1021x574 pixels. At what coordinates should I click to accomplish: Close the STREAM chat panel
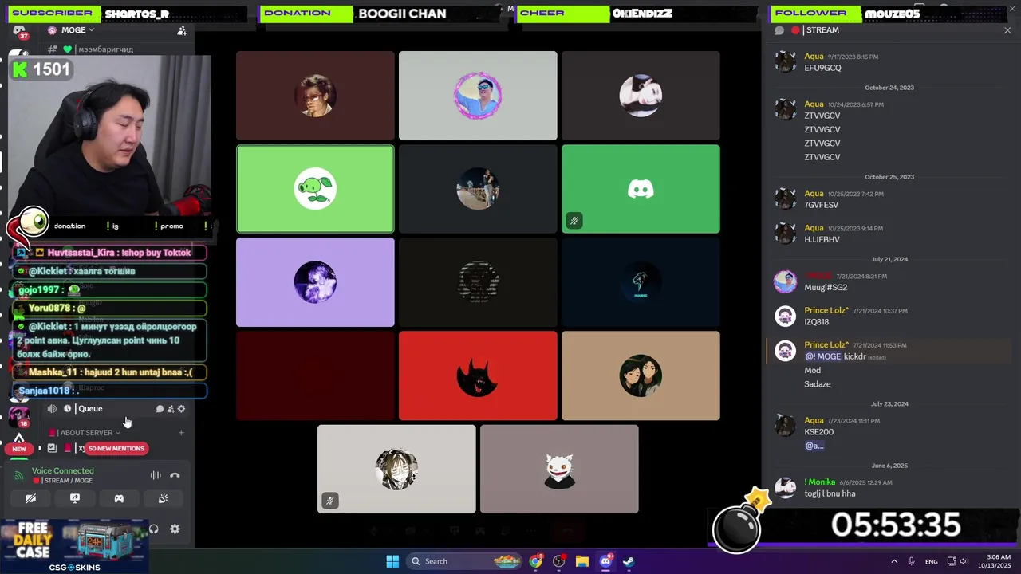pyautogui.click(x=1007, y=30)
